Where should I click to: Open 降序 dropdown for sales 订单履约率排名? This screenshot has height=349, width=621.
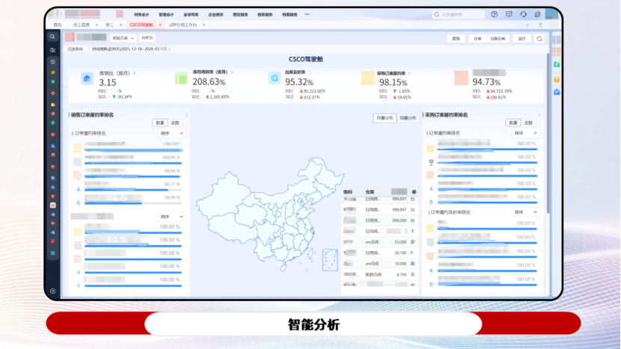171,133
